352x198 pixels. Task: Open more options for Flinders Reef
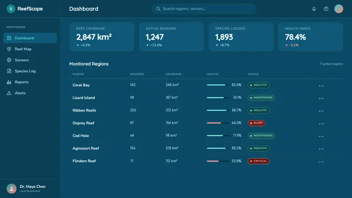(x=321, y=161)
